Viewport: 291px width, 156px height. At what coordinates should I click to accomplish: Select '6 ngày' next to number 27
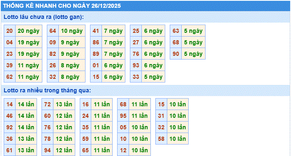tap(153, 42)
